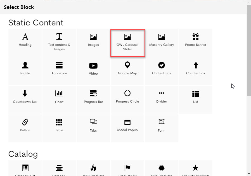The image size is (251, 176).
Task: Add the Top Rate Products star block
Action: pyautogui.click(x=196, y=168)
